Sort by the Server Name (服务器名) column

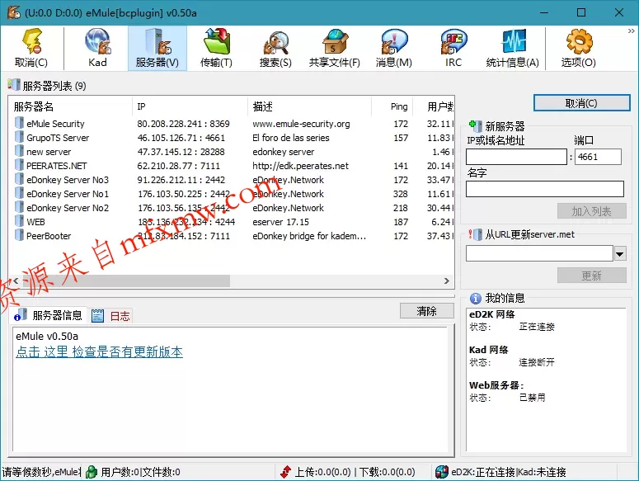tap(71, 106)
